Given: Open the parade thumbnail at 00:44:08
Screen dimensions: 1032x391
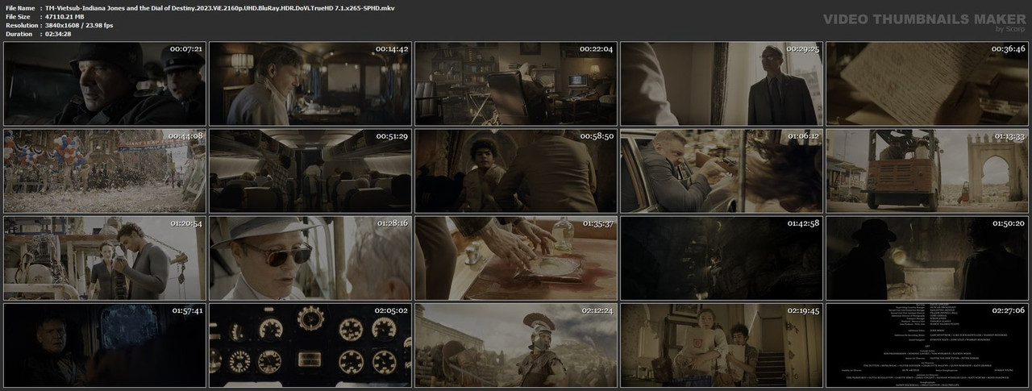Looking at the screenshot, I should [104, 170].
